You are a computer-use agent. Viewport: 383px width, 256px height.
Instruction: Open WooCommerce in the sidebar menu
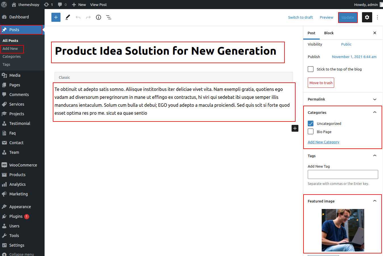coord(23,165)
